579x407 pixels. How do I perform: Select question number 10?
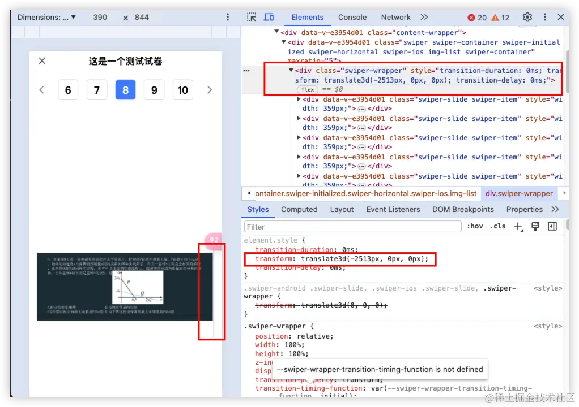click(x=183, y=90)
